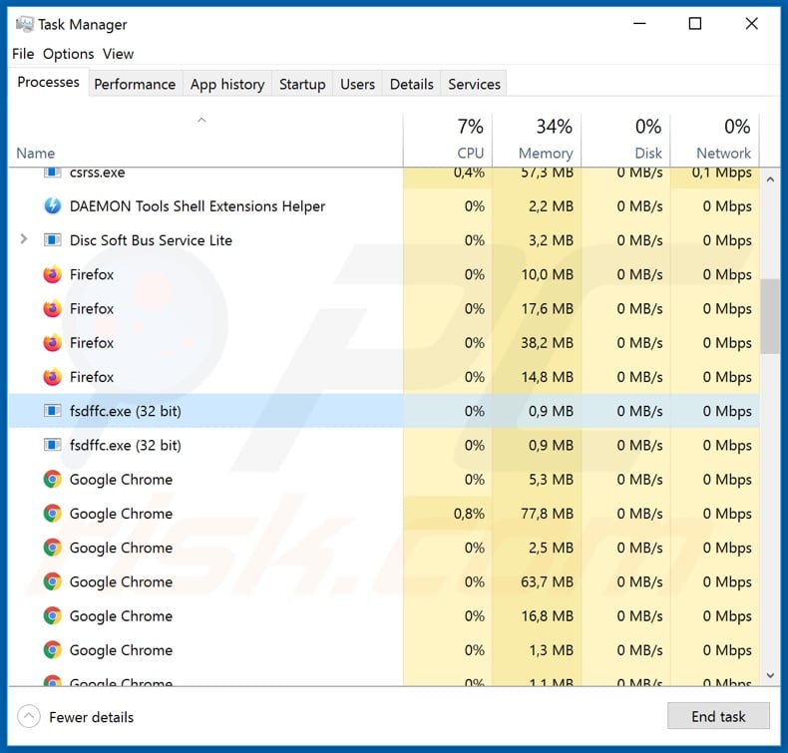Open the View menu
Viewport: 788px width, 753px height.
[118, 54]
